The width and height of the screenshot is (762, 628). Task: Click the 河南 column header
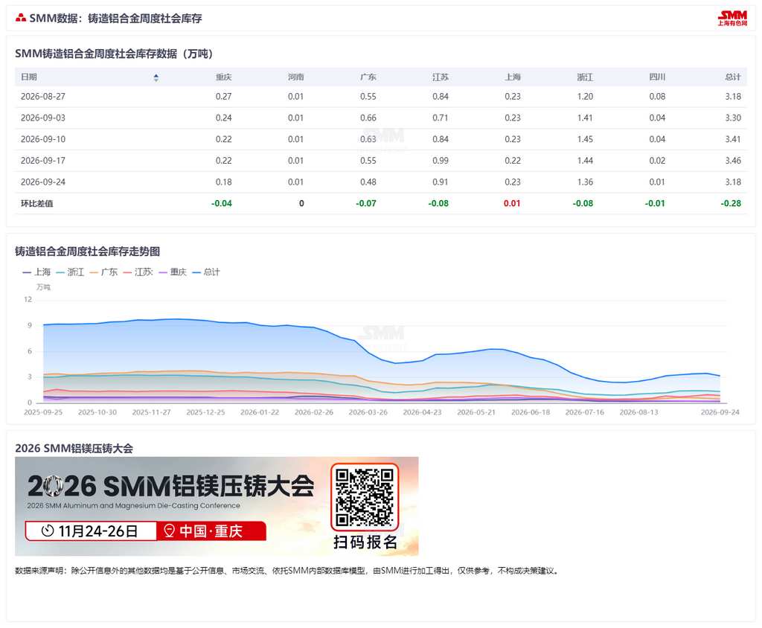coord(295,77)
